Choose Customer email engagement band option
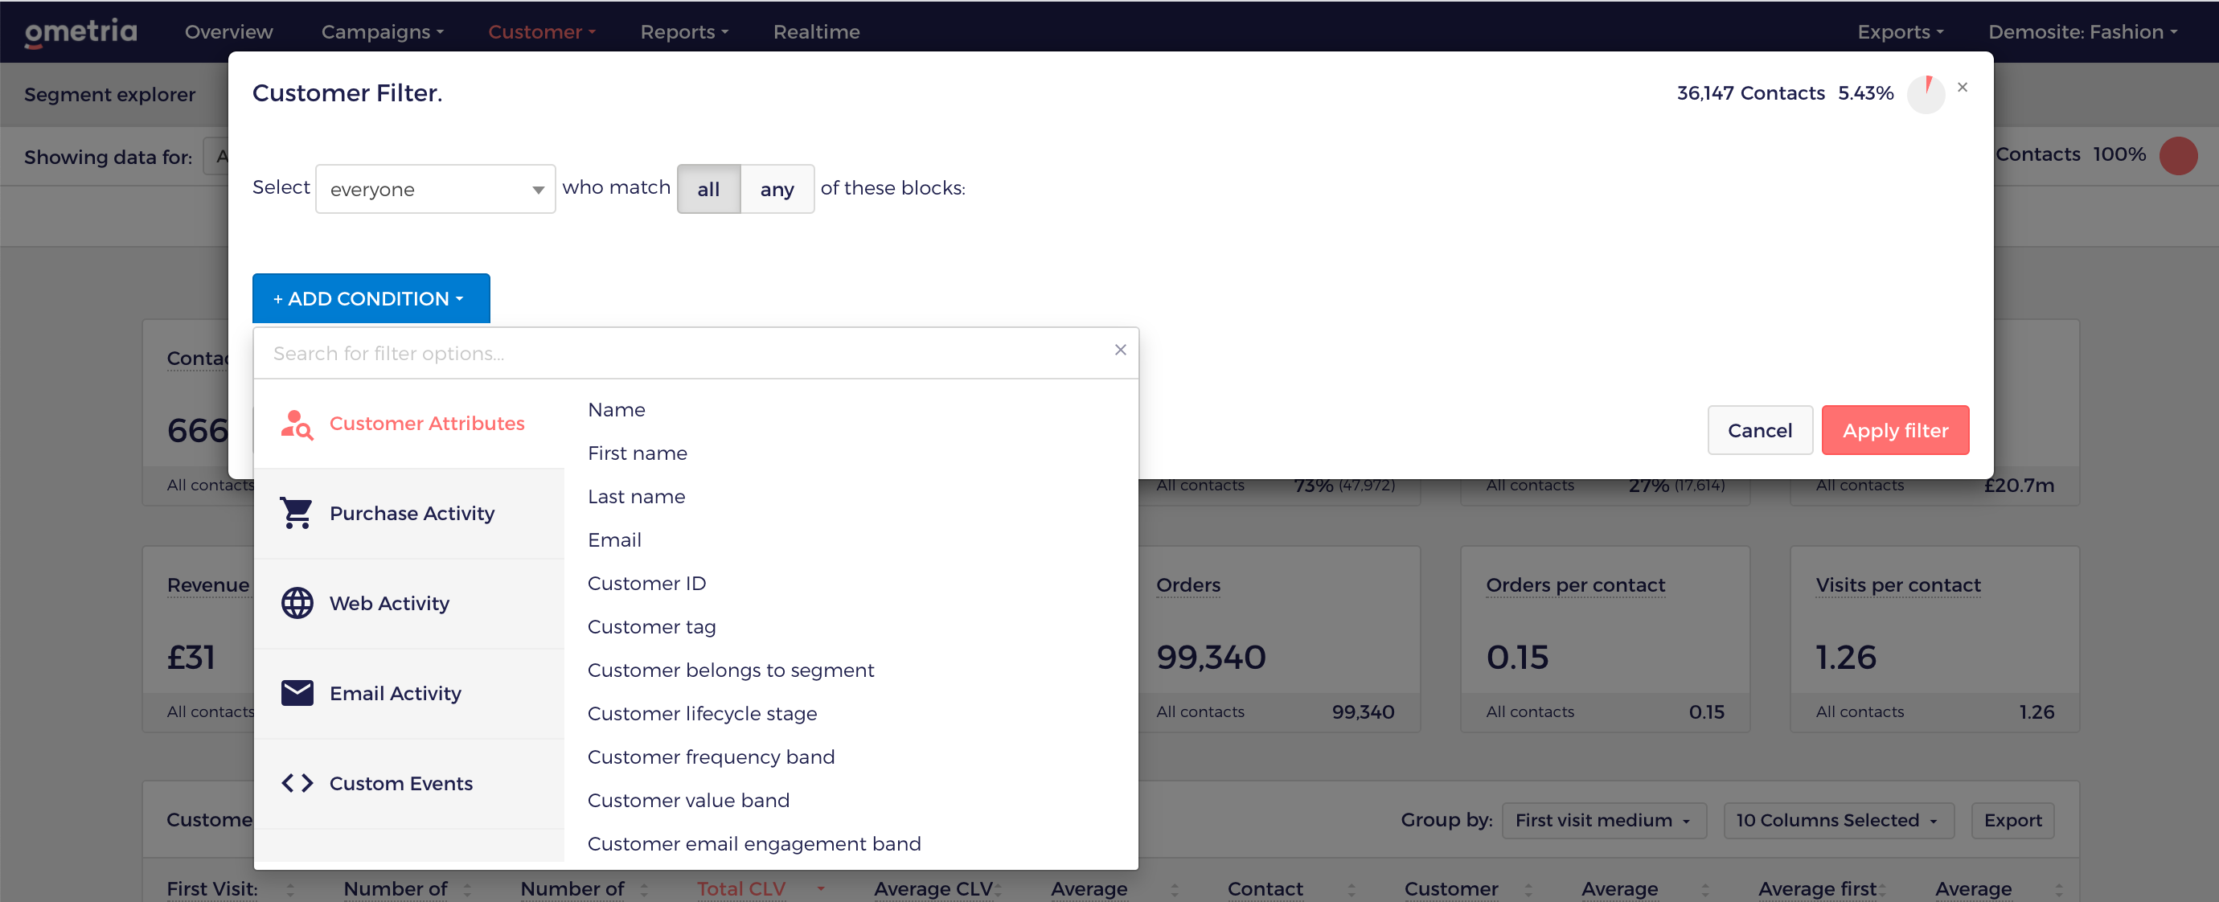The height and width of the screenshot is (902, 2219). pyautogui.click(x=754, y=843)
